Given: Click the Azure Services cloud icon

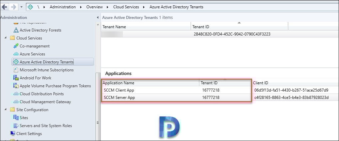Looking at the screenshot, I should [x=16, y=54].
